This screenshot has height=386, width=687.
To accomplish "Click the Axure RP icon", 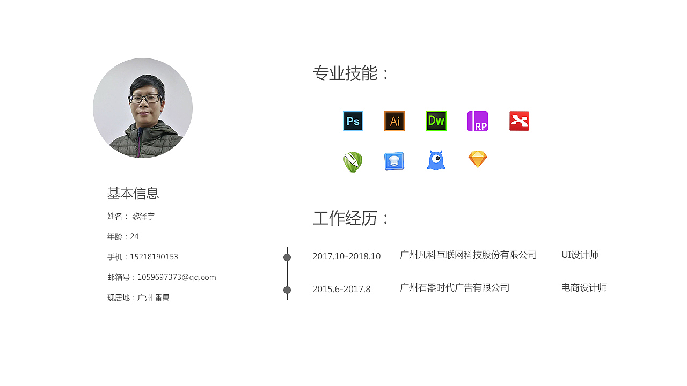I will click(478, 121).
